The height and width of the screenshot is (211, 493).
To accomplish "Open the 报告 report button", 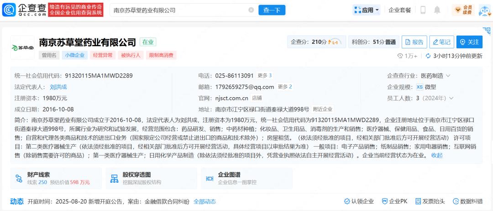I will pos(414,42).
